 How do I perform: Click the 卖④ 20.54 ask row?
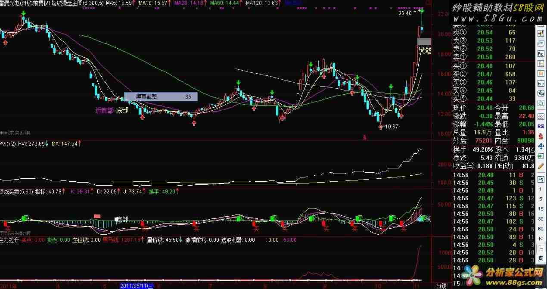[x=492, y=32]
